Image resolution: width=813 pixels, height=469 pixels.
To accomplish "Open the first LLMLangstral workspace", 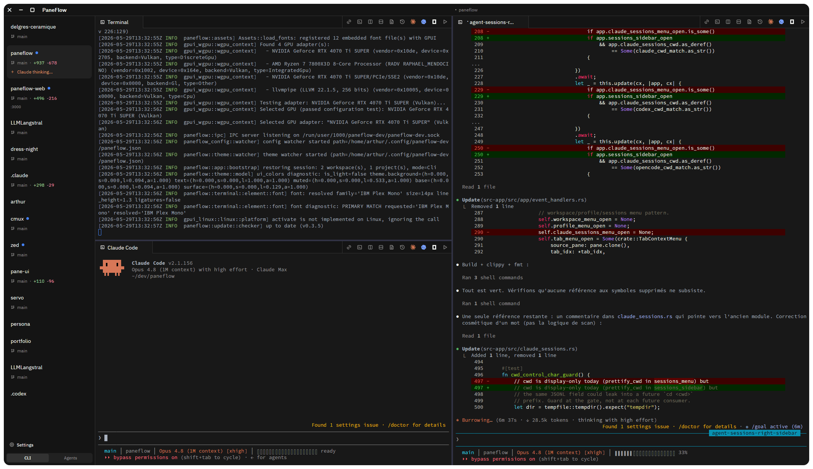I will [x=49, y=127].
